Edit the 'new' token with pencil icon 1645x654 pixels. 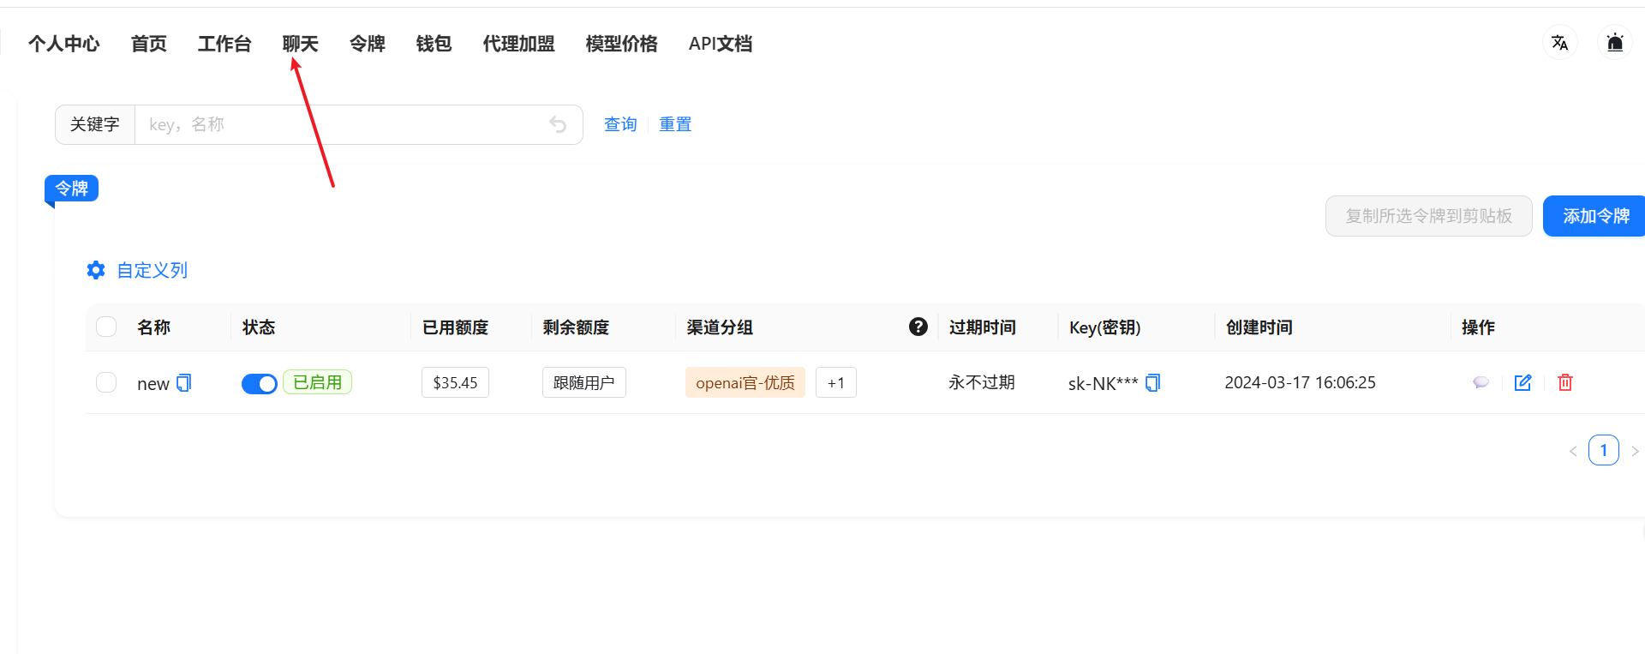[1522, 382]
